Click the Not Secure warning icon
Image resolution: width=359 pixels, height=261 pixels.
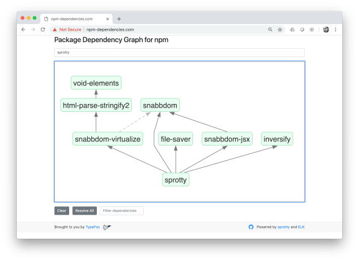point(55,29)
